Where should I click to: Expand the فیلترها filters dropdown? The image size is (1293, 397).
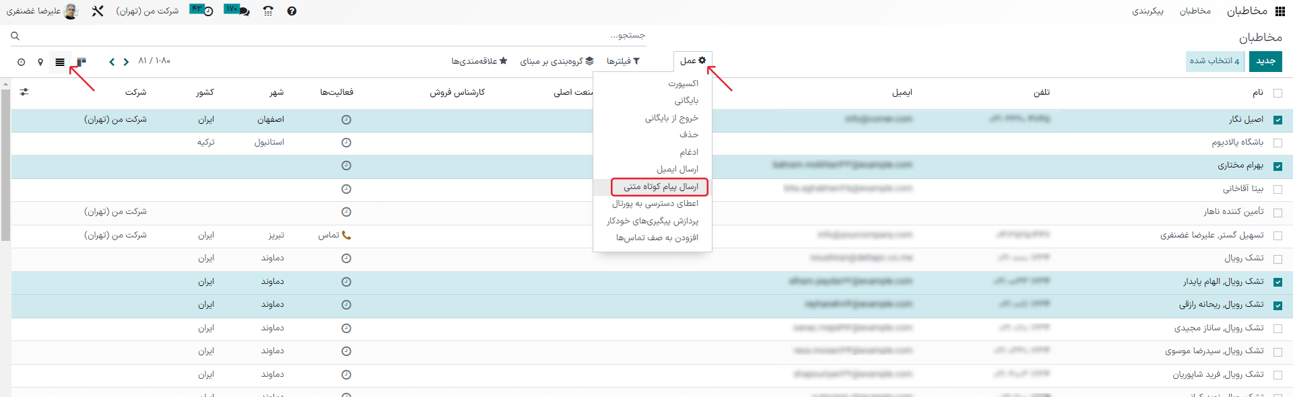(623, 61)
